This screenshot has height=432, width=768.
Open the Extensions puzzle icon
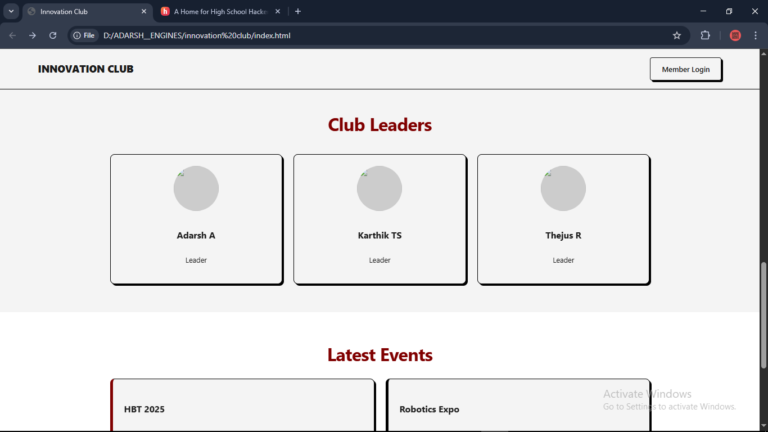pos(705,35)
